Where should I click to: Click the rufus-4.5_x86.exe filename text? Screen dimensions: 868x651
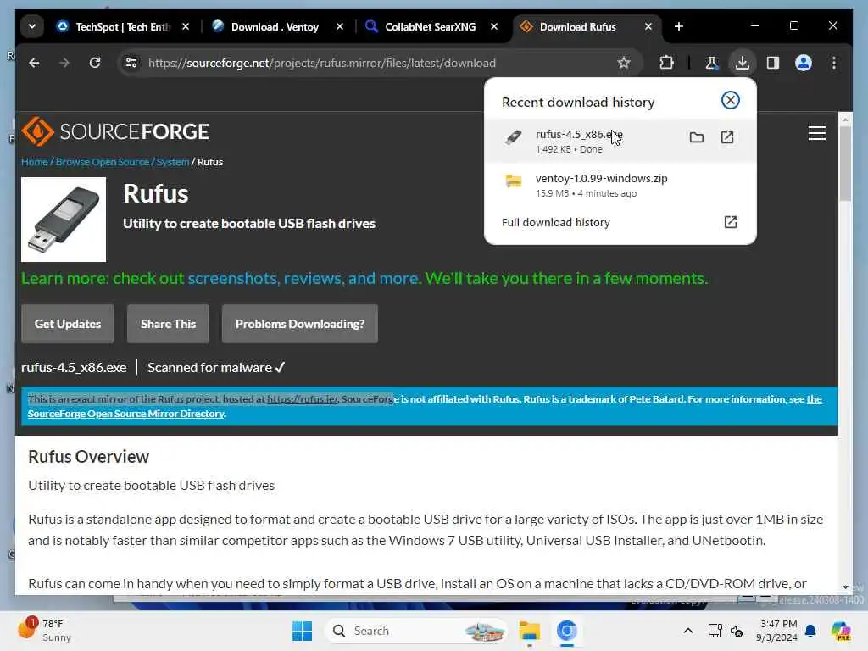coord(74,368)
